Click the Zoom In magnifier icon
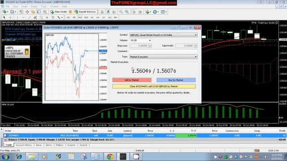Image resolution: width=287 pixels, height=161 pixels. point(121,12)
